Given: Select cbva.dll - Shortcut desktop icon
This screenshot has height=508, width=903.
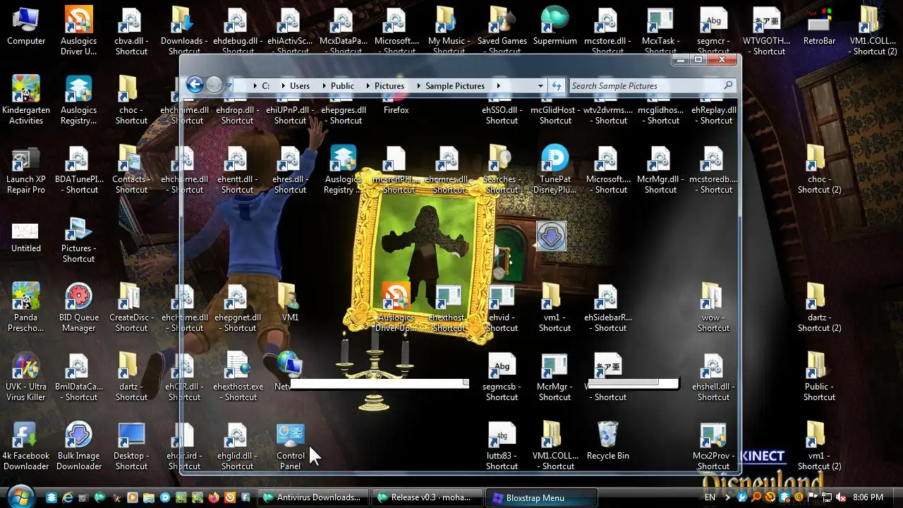Looking at the screenshot, I should pyautogui.click(x=131, y=32).
